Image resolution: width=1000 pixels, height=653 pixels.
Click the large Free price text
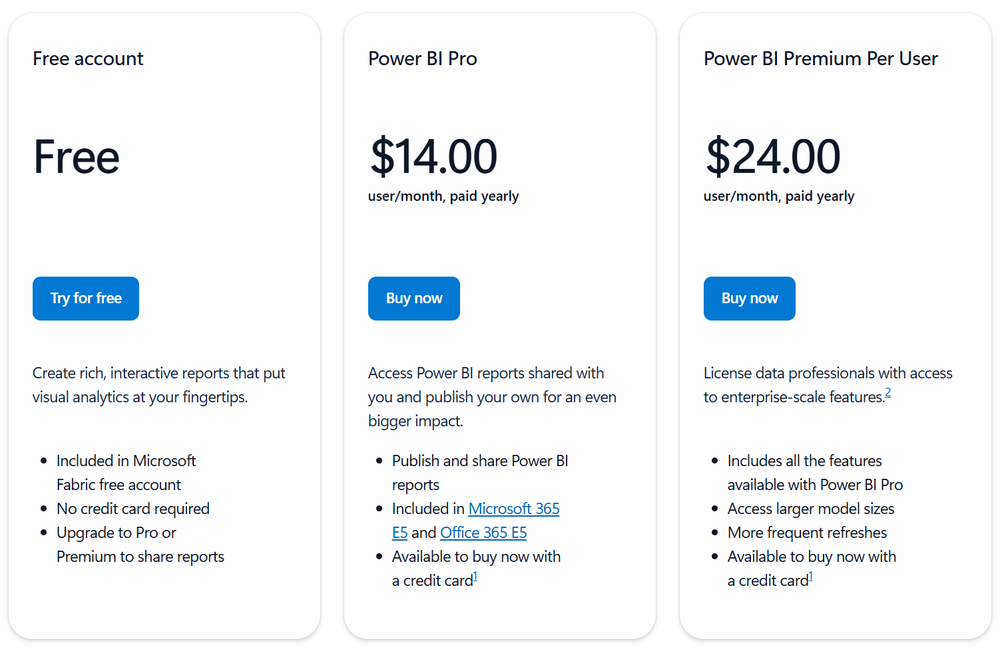[x=77, y=157]
